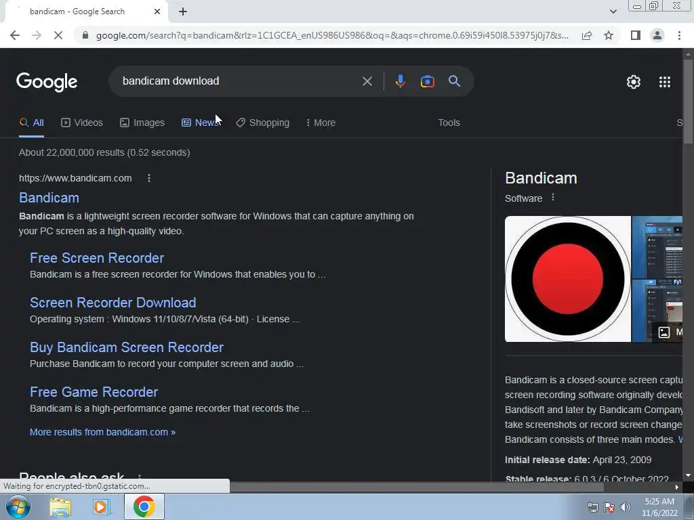
Task: Open the Chrome profile avatar
Action: pos(657,35)
